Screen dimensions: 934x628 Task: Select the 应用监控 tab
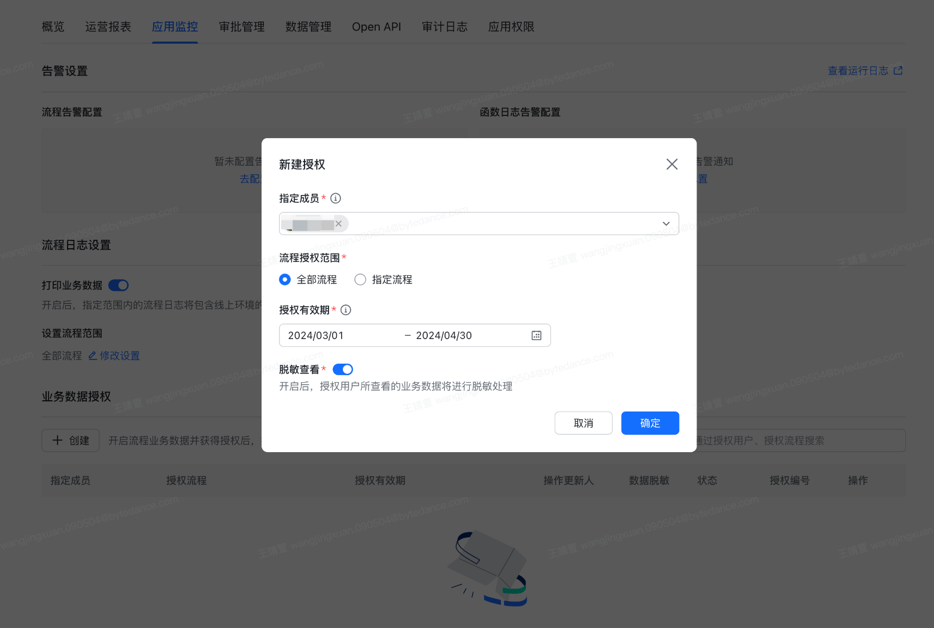[x=175, y=27]
